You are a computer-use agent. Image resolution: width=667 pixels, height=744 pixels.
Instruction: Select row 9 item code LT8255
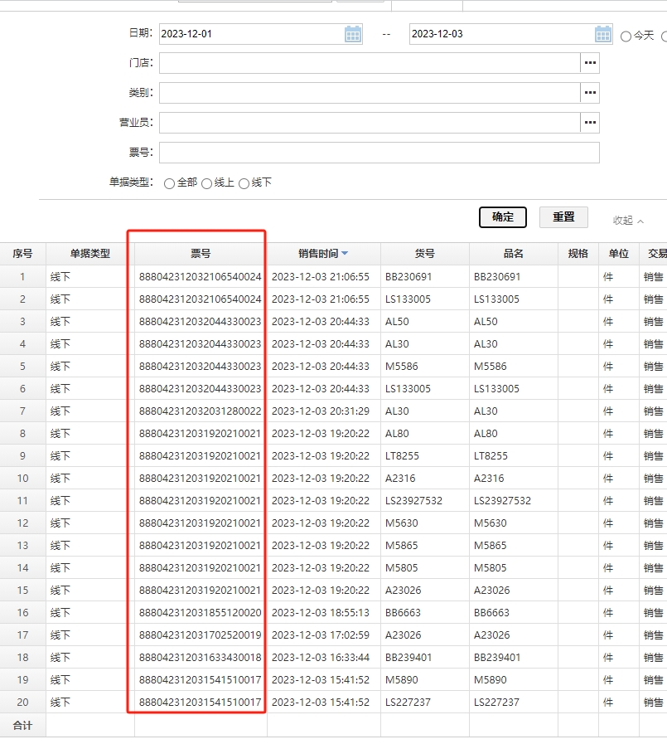[x=402, y=455]
